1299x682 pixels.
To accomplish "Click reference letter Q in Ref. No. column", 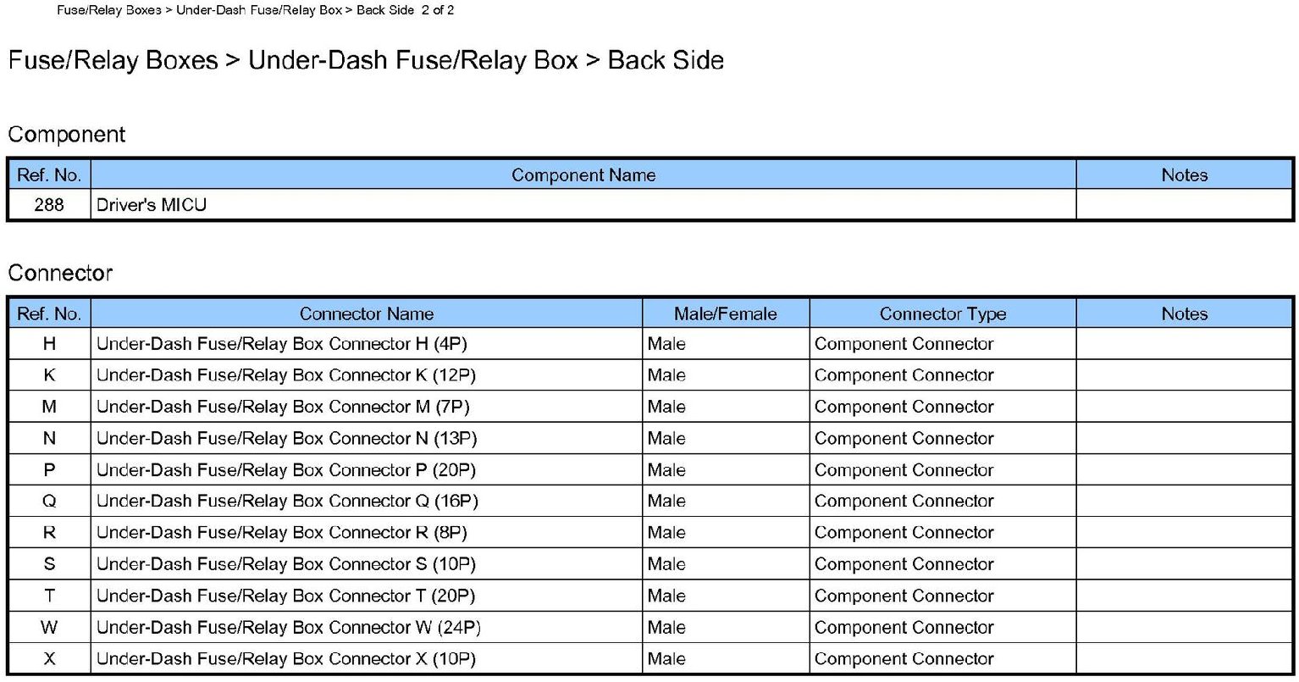I will (x=49, y=502).
